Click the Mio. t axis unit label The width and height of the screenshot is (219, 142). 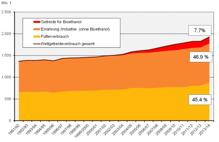(x=6, y=3)
